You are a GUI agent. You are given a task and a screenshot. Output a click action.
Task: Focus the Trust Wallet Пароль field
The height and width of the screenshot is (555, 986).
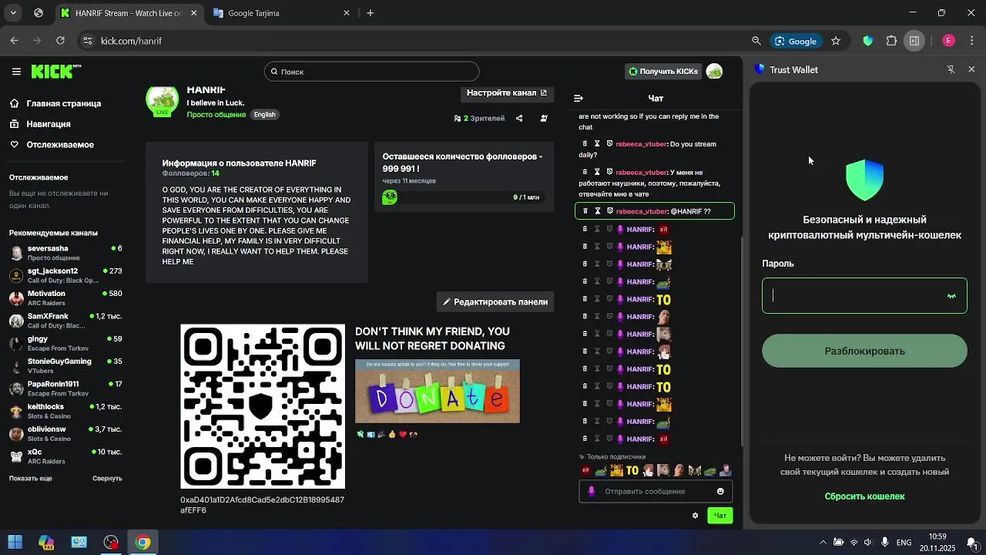point(864,296)
